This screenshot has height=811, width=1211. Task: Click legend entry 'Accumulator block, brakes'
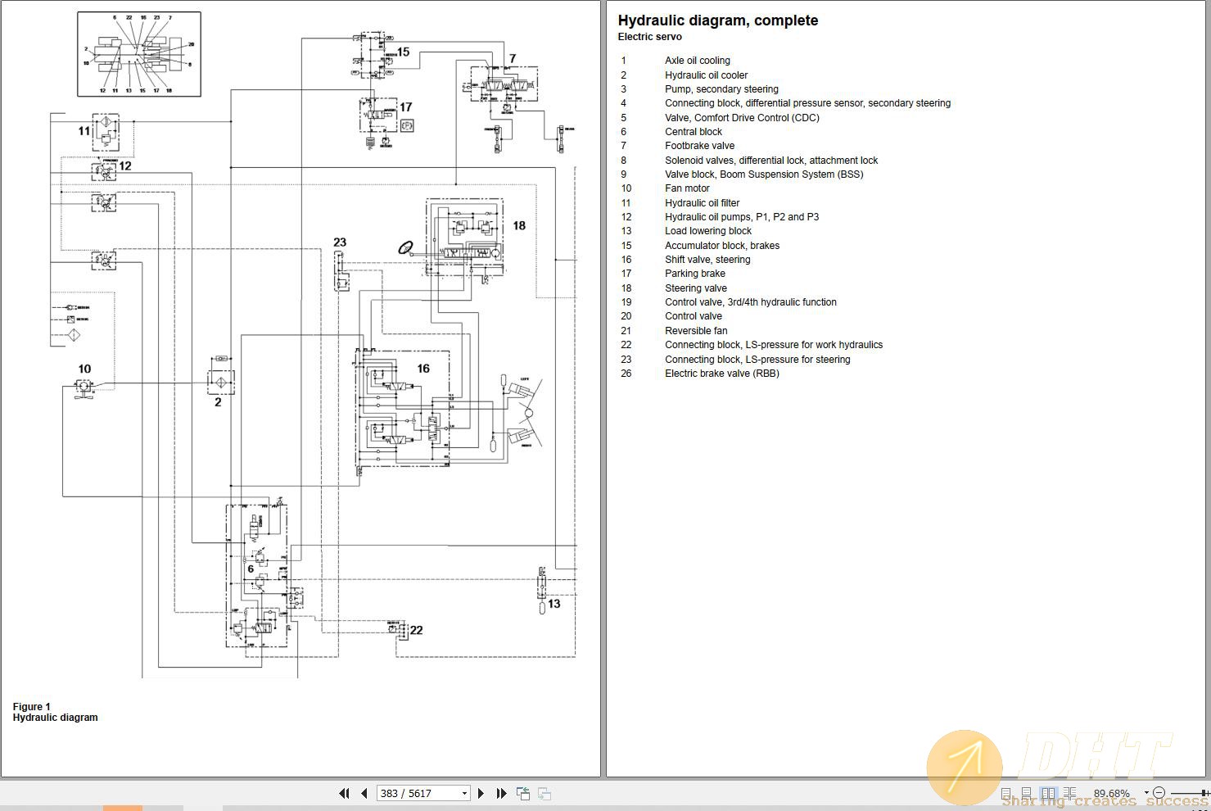tap(722, 246)
